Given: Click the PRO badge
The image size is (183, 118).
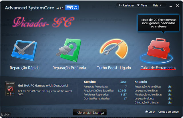Looking at the screenshot, I should (72, 8).
